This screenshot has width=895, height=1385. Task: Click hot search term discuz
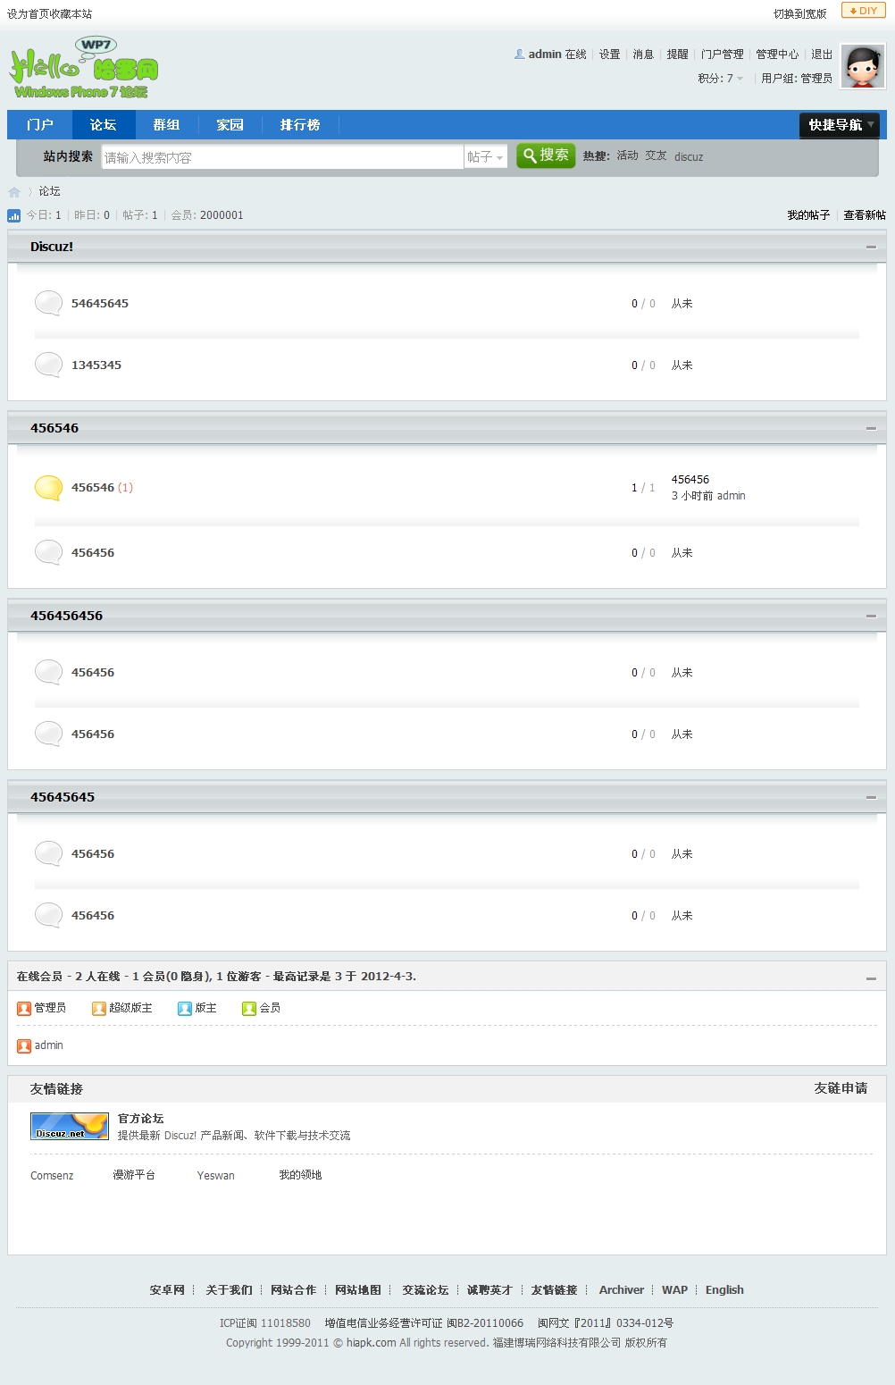[689, 157]
